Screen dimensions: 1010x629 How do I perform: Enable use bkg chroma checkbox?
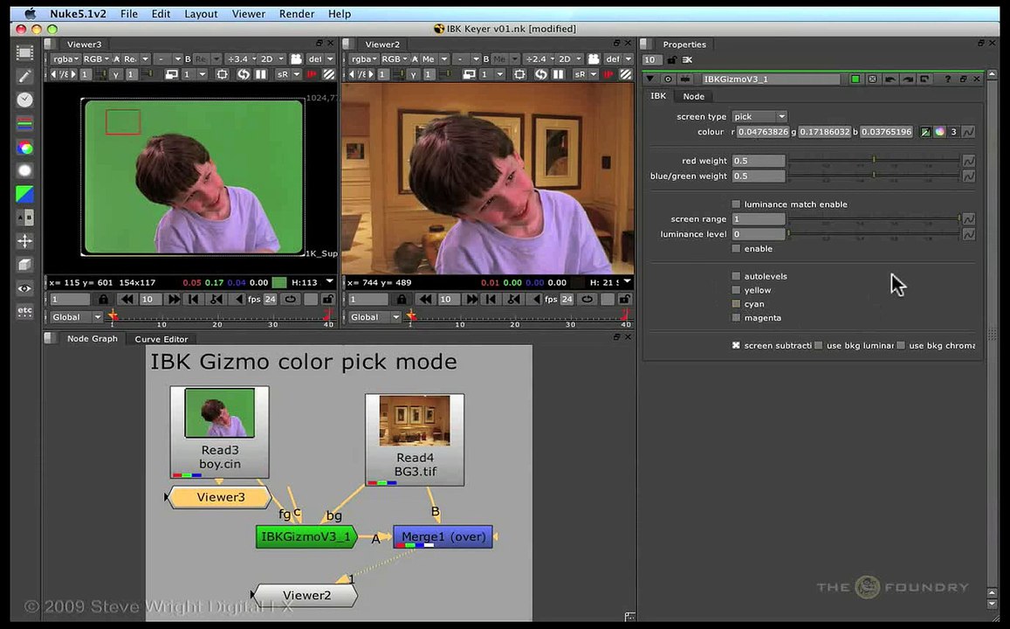point(901,345)
